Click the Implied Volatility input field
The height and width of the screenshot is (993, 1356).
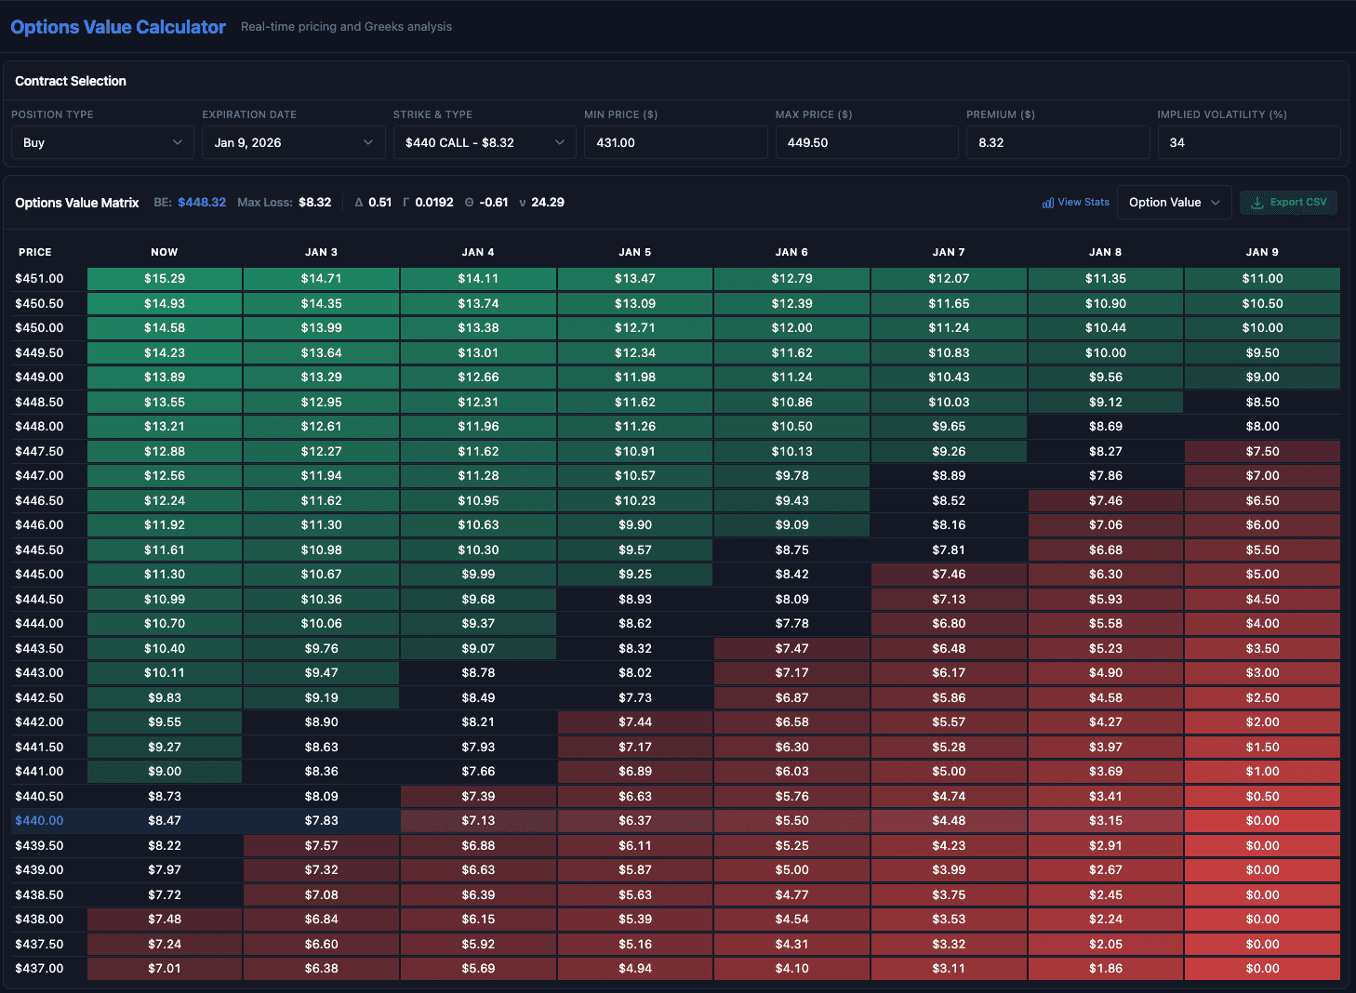[x=1248, y=142]
